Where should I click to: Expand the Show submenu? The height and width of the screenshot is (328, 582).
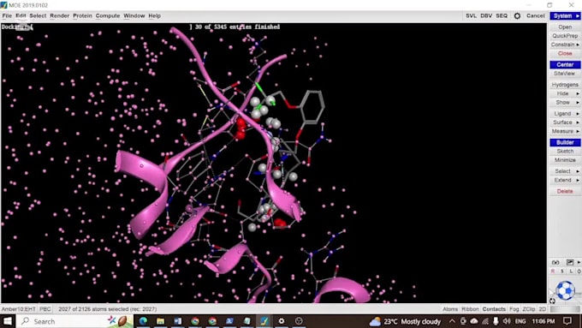point(565,102)
